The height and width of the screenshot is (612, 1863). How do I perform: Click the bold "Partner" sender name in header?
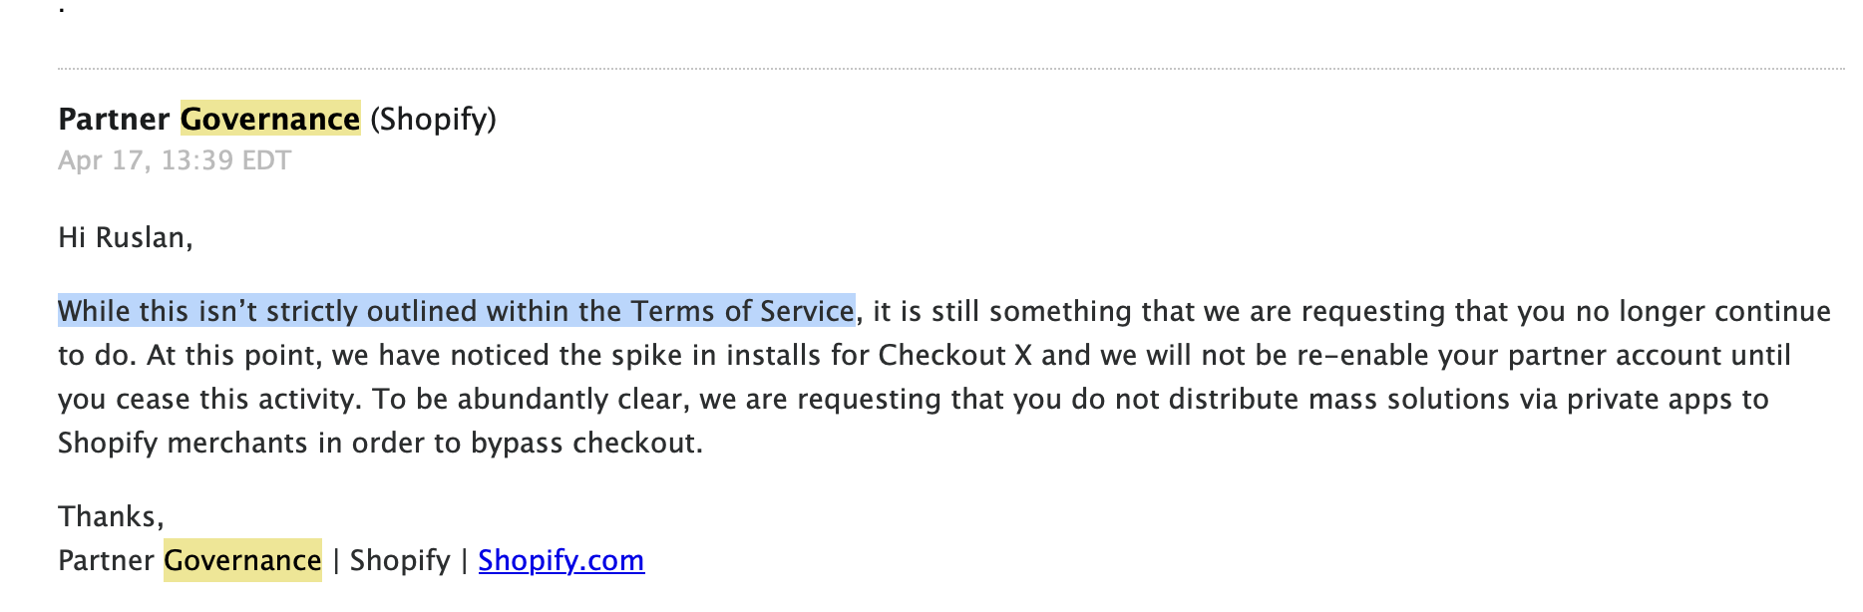(114, 120)
